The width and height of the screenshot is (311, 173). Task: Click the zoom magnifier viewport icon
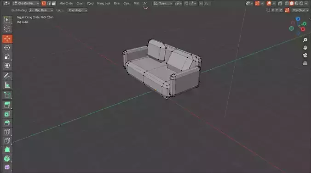305,40
